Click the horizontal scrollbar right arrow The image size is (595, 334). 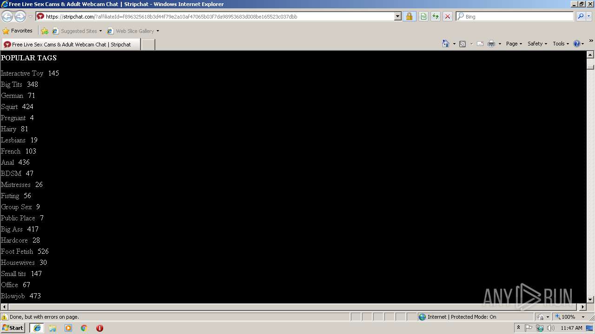click(x=582, y=307)
